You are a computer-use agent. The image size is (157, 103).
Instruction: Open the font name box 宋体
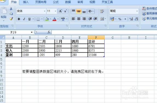tap(31, 11)
